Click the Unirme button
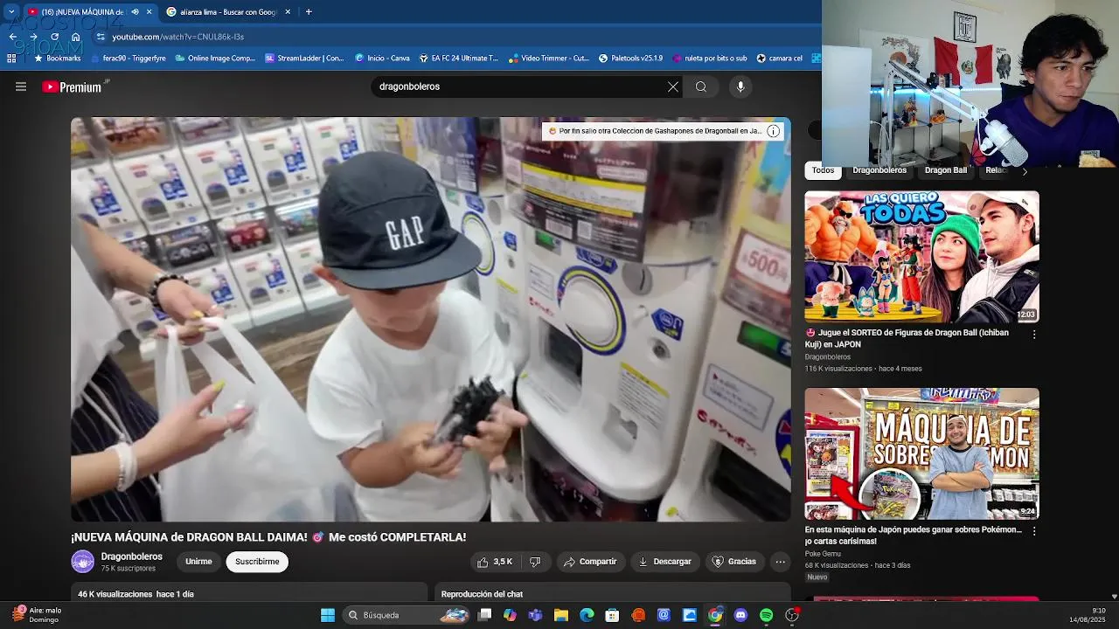This screenshot has width=1119, height=629. tap(198, 562)
